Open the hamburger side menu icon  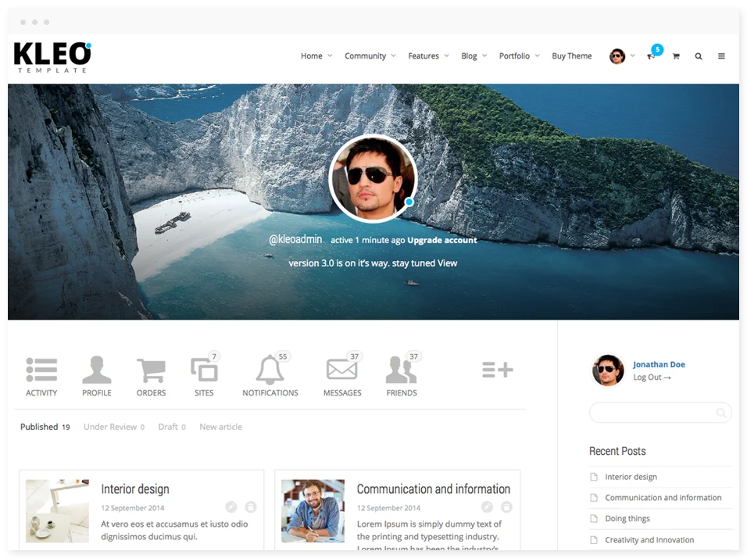point(721,56)
